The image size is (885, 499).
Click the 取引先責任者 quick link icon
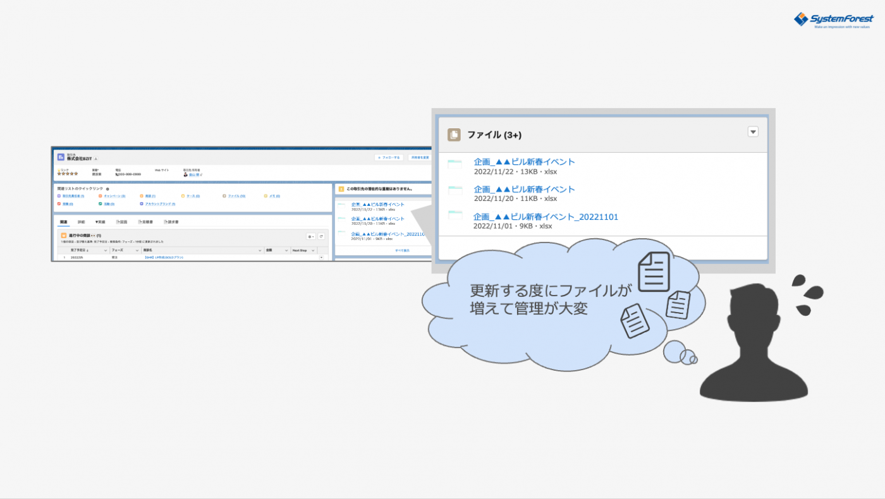[59, 196]
